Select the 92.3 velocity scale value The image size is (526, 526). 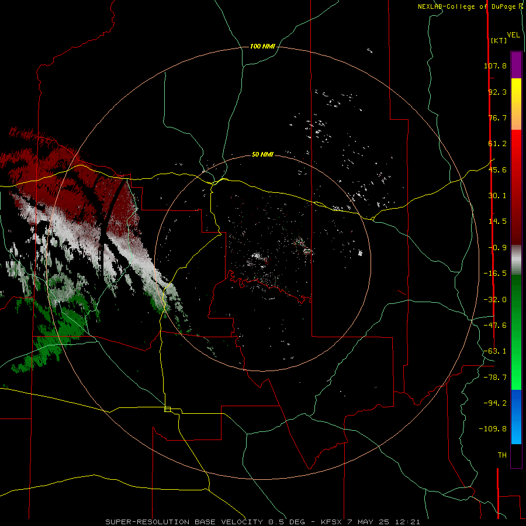497,92
